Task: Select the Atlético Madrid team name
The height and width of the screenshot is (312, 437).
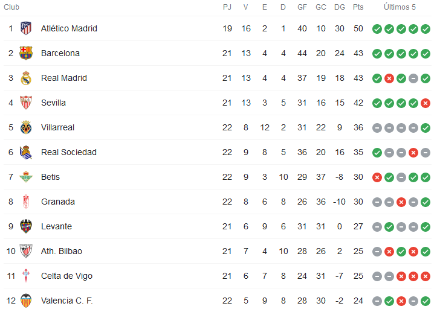Action: click(x=69, y=28)
